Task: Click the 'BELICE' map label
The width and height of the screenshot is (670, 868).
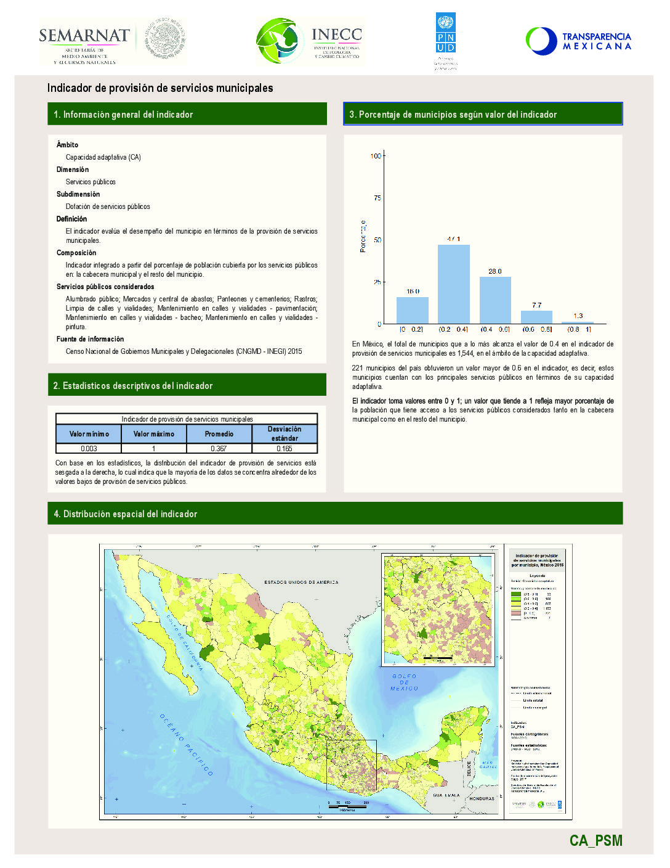Action: [x=469, y=769]
